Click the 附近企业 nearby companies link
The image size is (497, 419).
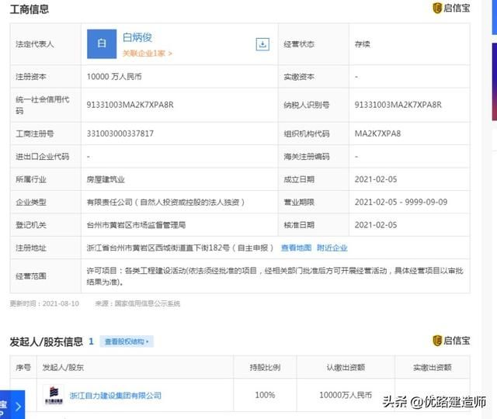[332, 248]
